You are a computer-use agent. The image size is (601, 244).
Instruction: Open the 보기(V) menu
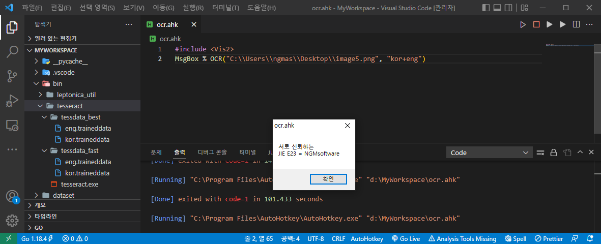coord(134,8)
